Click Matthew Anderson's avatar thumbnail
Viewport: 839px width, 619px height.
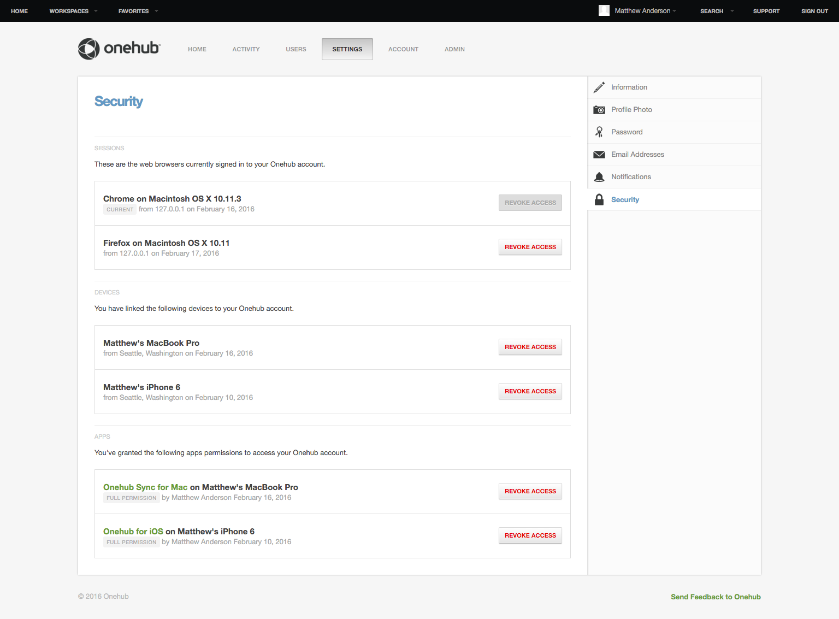click(x=604, y=10)
